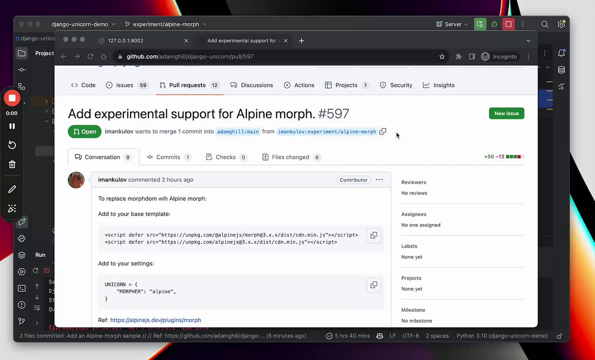Screen dimensions: 595x360
Task: Click scroll up arrow in Run panel
Action: [x=37, y=286]
